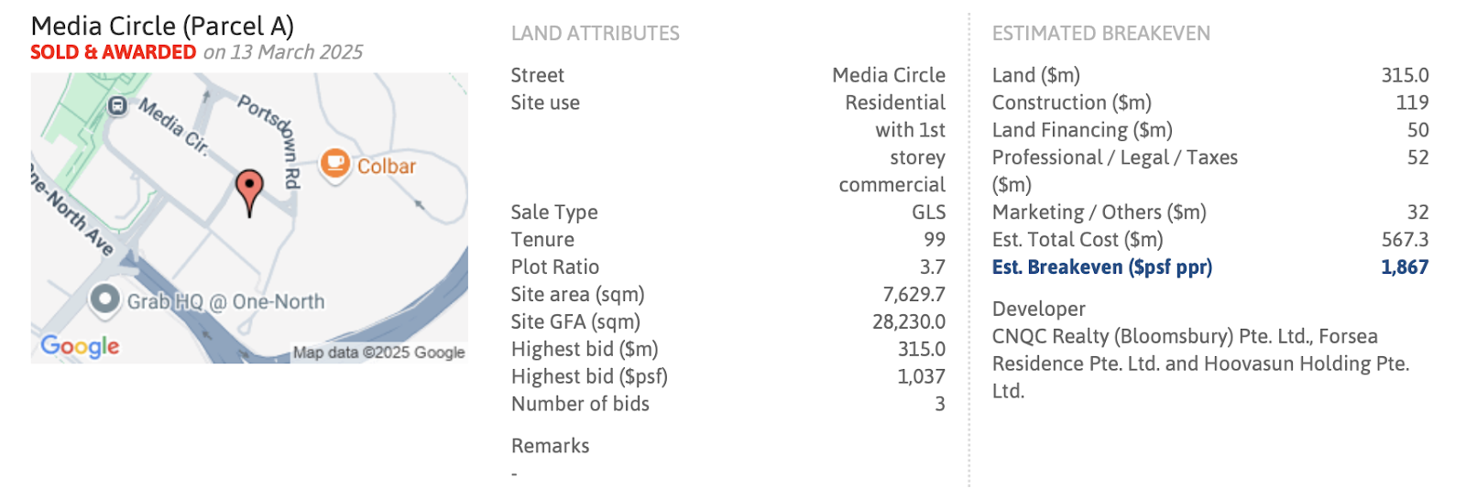Click the SOLD & AWARDED status label
This screenshot has width=1466, height=499.
tap(114, 52)
